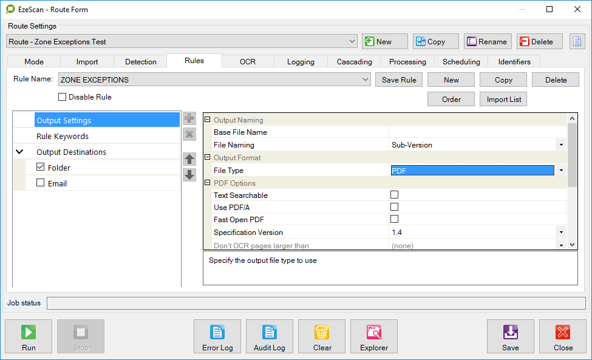Collapse the PDF Options section
This screenshot has width=592, height=360.
208,183
